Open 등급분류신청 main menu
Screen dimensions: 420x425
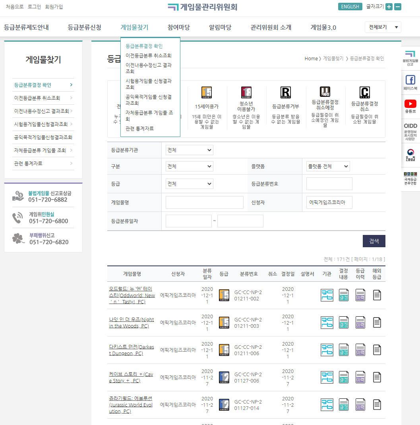[x=84, y=27]
